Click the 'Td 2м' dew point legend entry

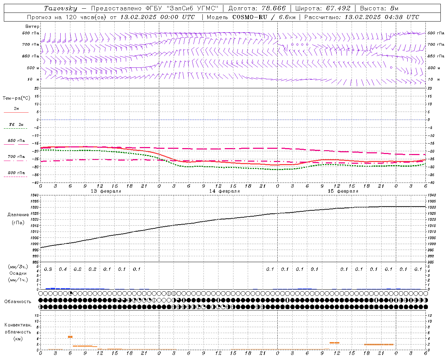pyautogui.click(x=16, y=124)
